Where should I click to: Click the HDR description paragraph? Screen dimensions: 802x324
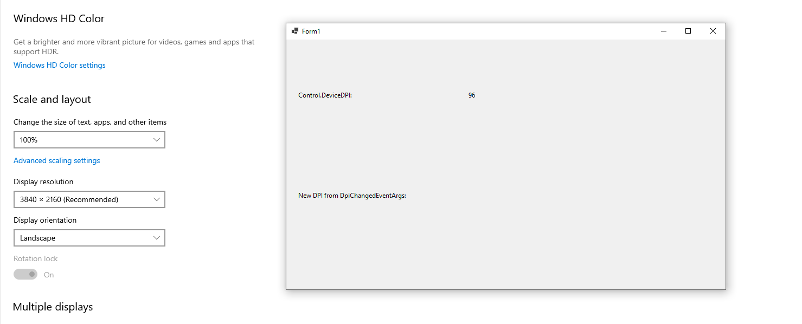click(134, 47)
